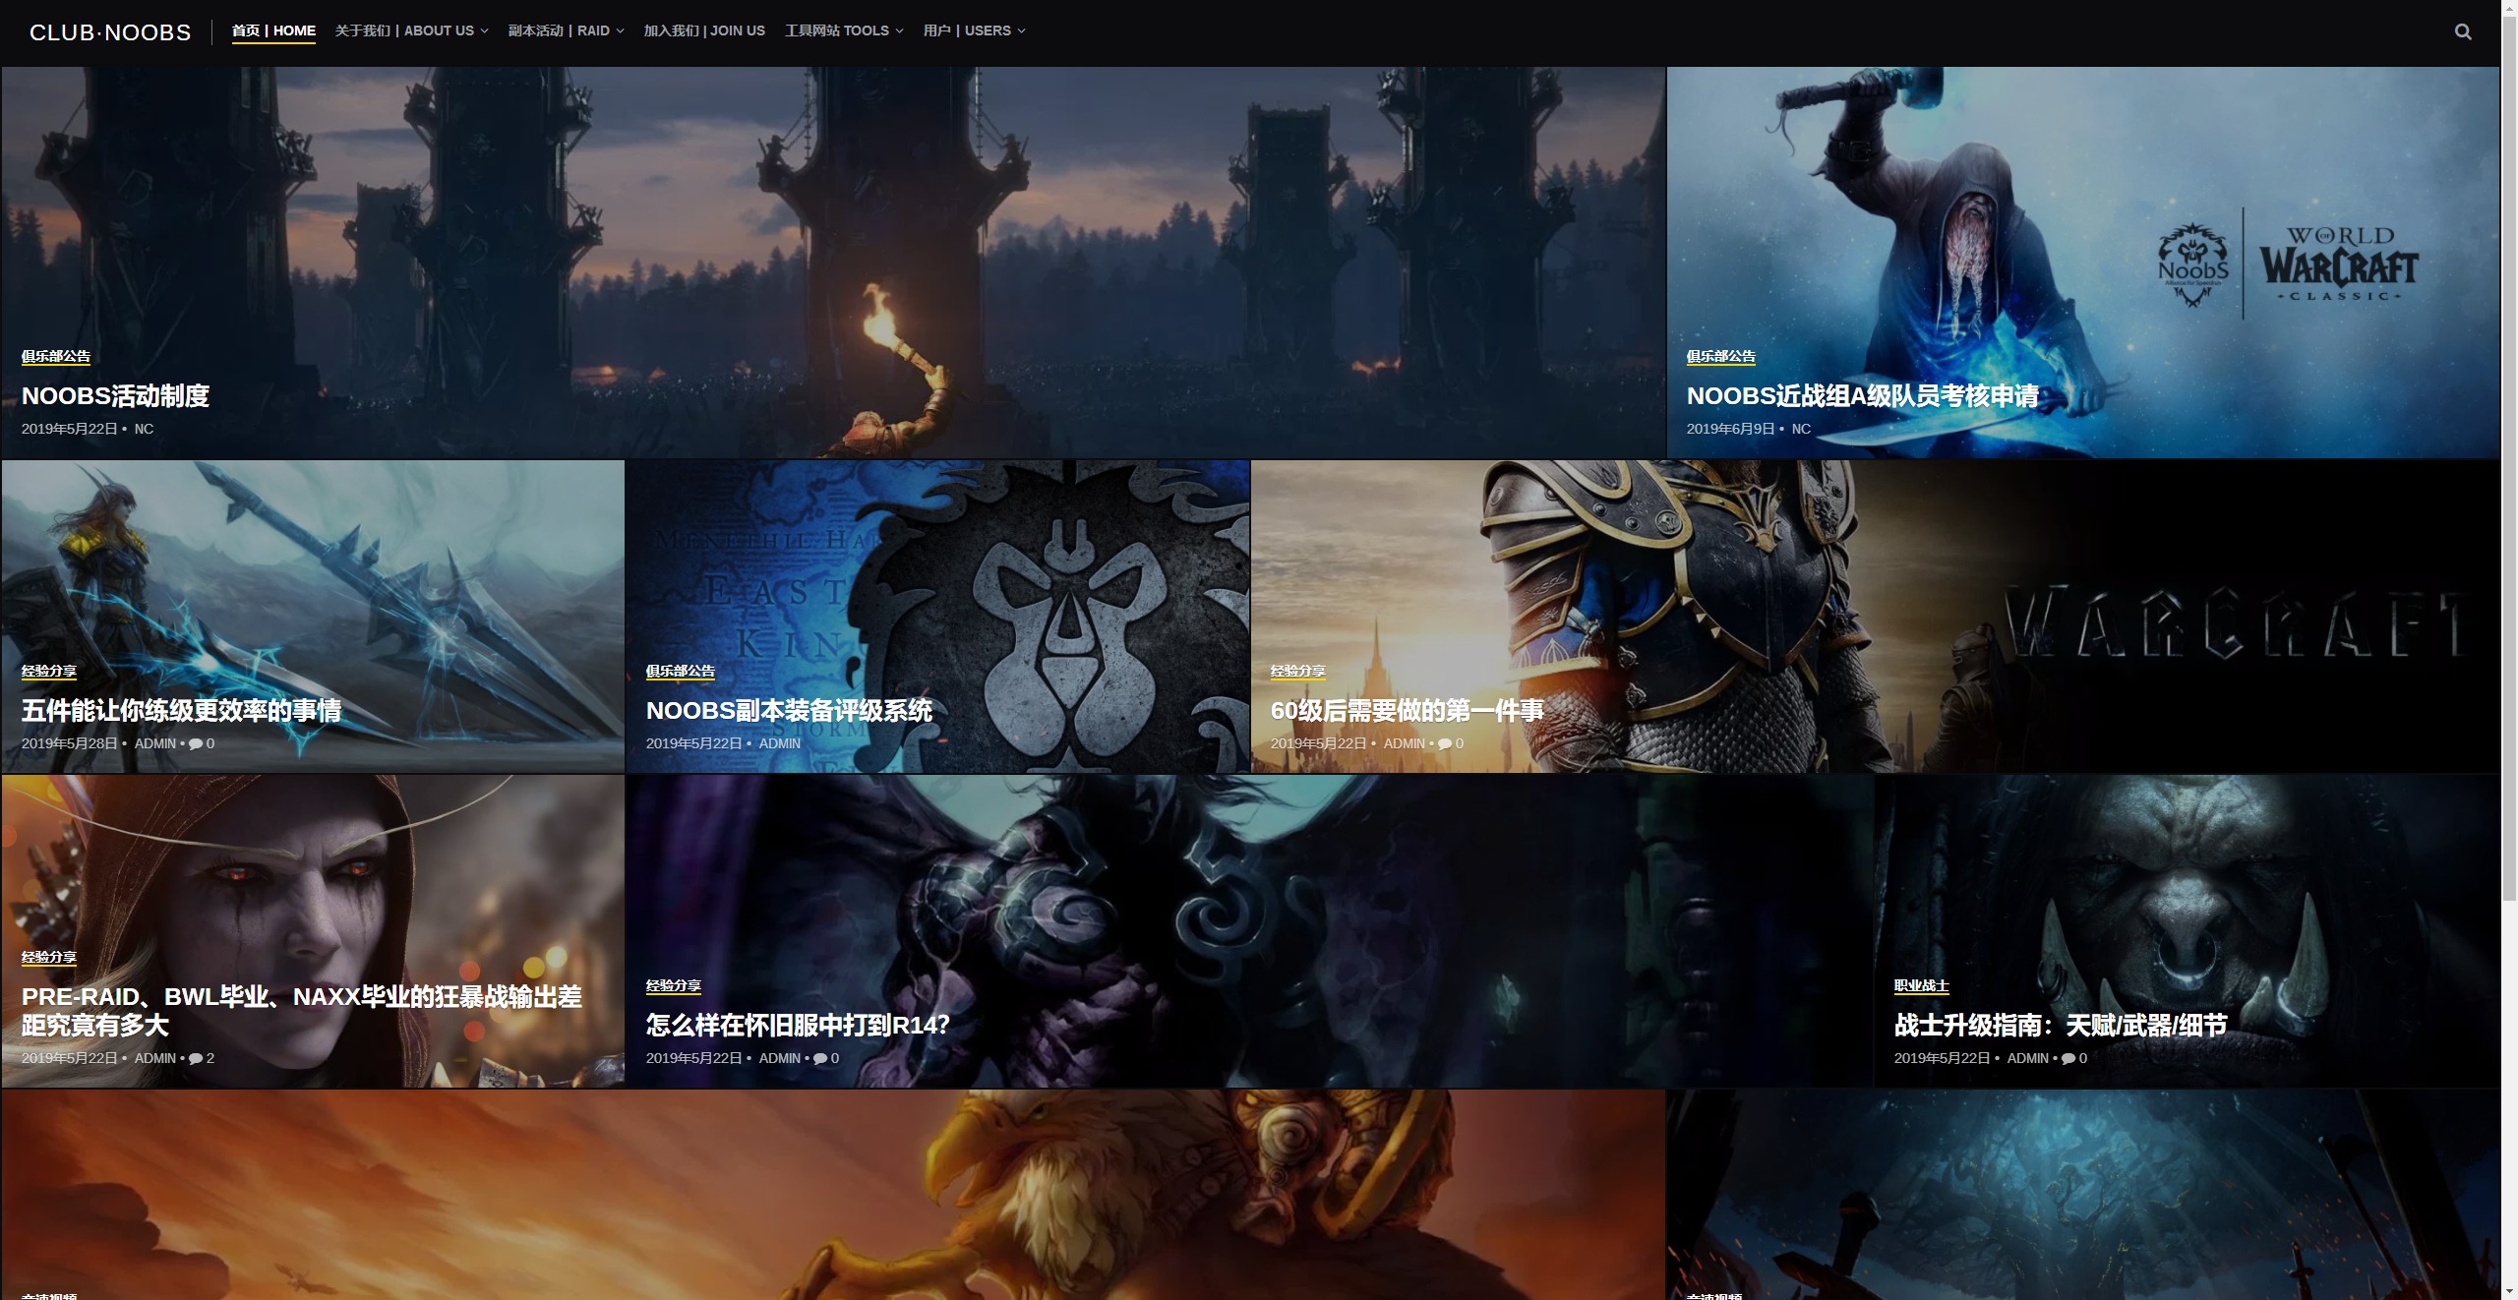The width and height of the screenshot is (2518, 1300).
Task: Open NOOBS近战组A级队员考核申请 article
Action: click(1862, 396)
